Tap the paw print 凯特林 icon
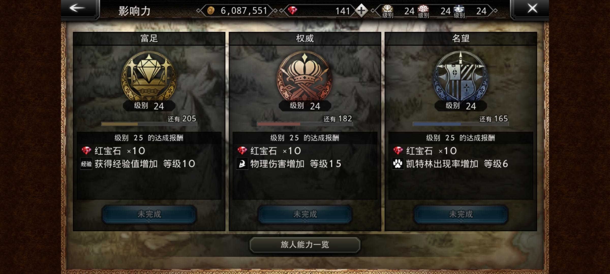The height and width of the screenshot is (274, 610). coord(398,164)
